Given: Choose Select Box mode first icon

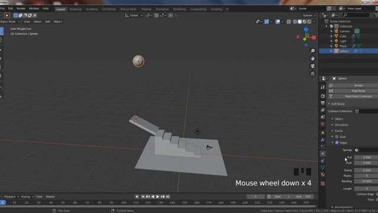Looking at the screenshot, I should (x=16, y=15).
